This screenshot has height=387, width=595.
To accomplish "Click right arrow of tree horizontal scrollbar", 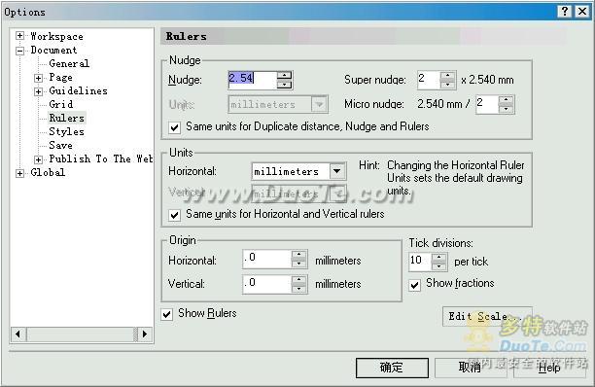I will 144,334.
